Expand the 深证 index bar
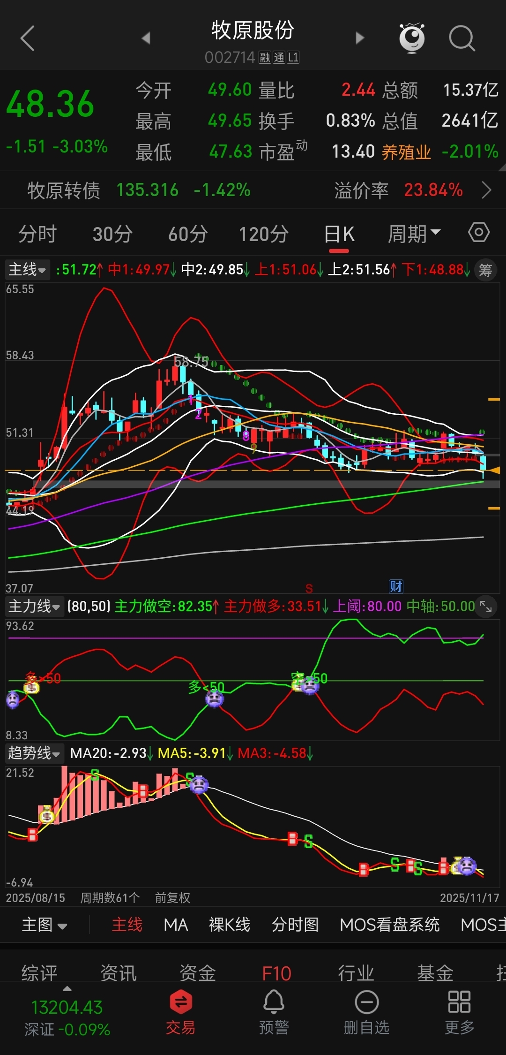 pyautogui.click(x=67, y=988)
